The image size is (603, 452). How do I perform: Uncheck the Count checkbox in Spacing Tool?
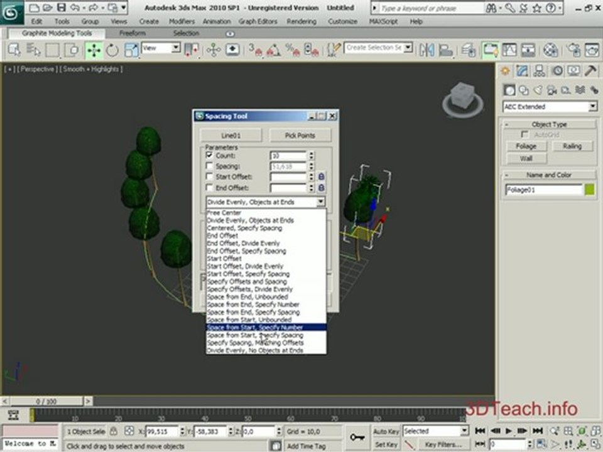tap(209, 155)
